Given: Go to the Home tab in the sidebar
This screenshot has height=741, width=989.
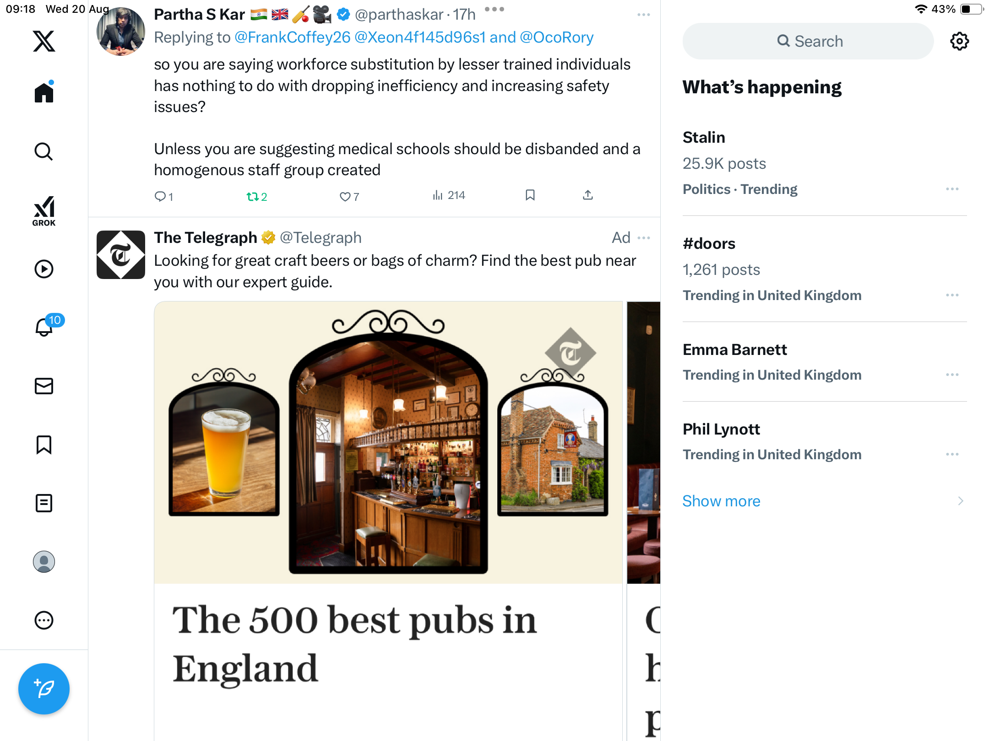Looking at the screenshot, I should coord(44,92).
